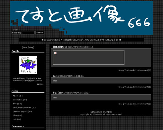The width and height of the screenshot is (163, 130).
Task: Open the Link category
Action: coord(17,119)
